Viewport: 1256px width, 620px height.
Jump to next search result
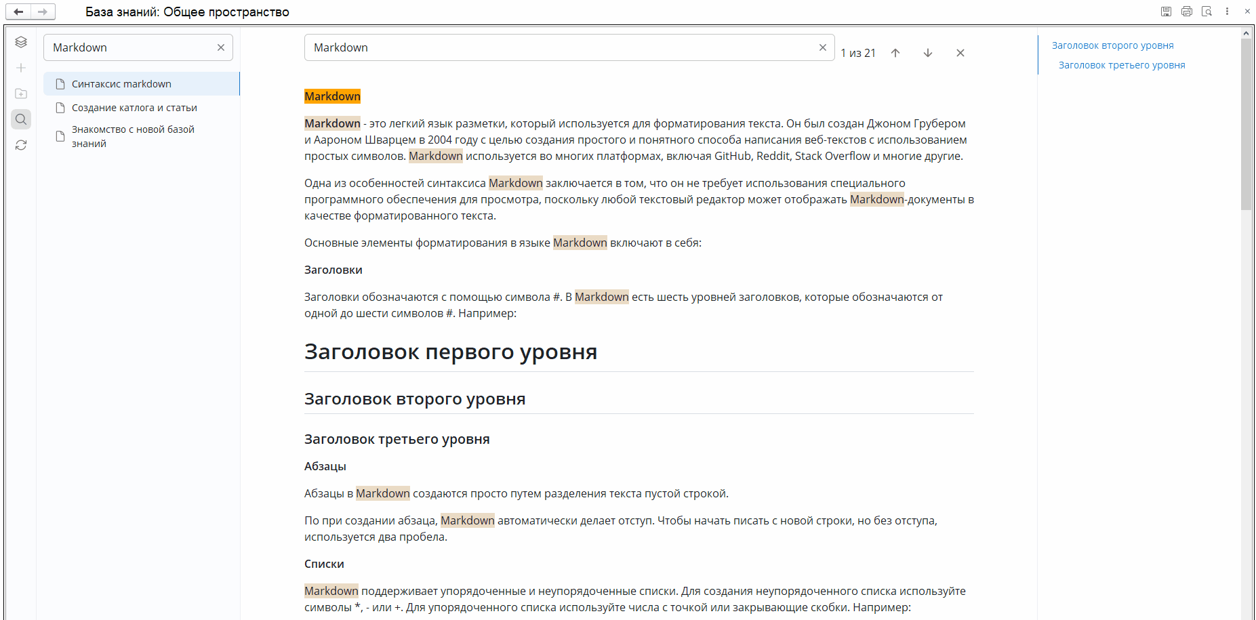[x=928, y=52]
